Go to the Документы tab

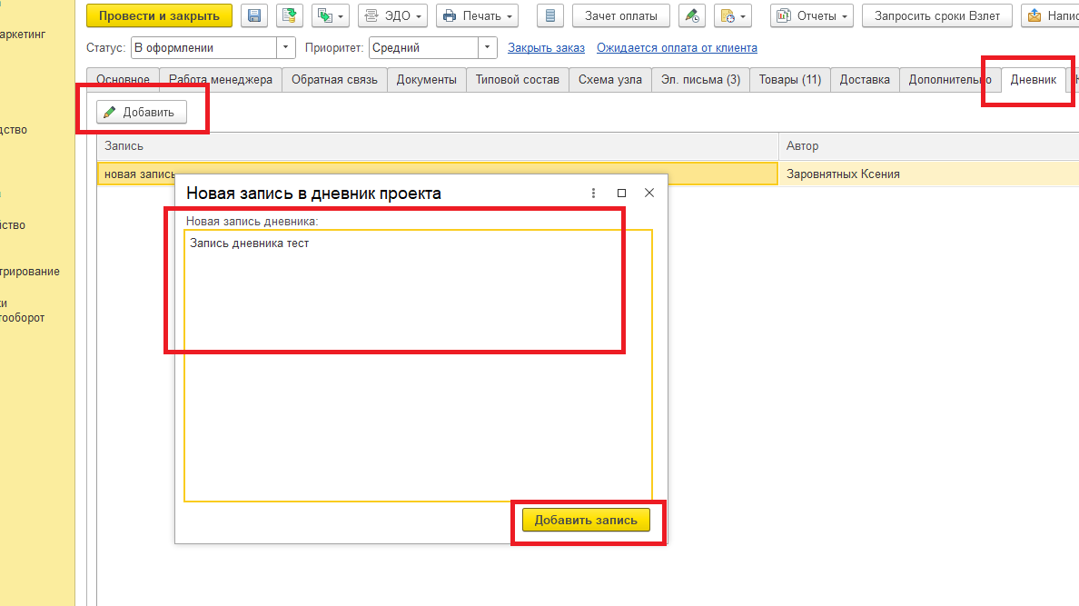427,80
